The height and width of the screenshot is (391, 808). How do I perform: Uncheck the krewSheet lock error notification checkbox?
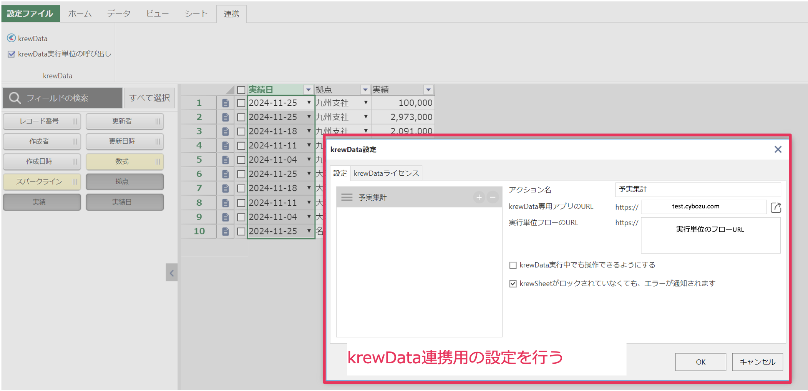tap(513, 284)
